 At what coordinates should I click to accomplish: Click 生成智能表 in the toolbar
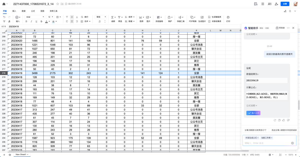point(215,17)
